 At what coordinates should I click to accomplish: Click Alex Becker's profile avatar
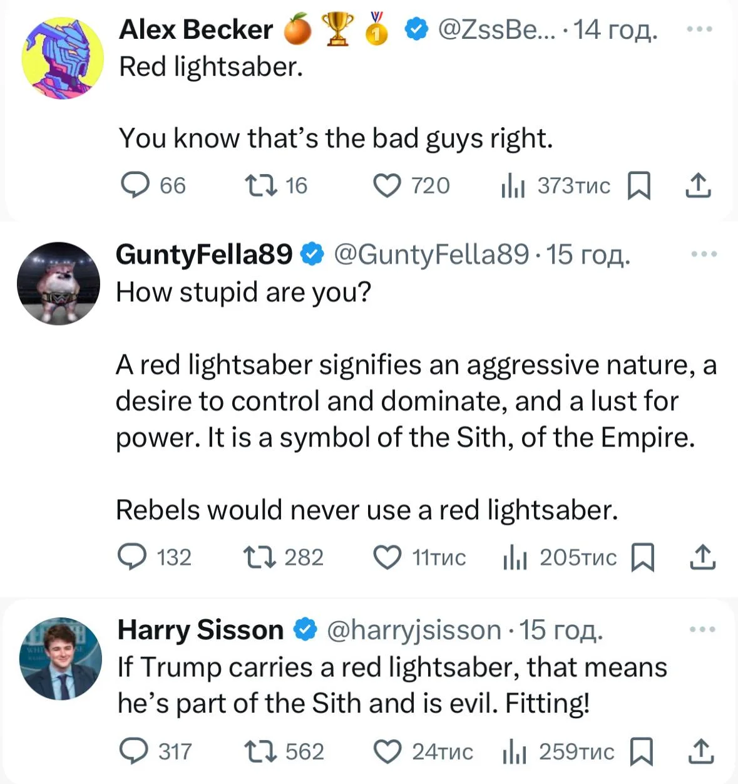click(x=63, y=58)
